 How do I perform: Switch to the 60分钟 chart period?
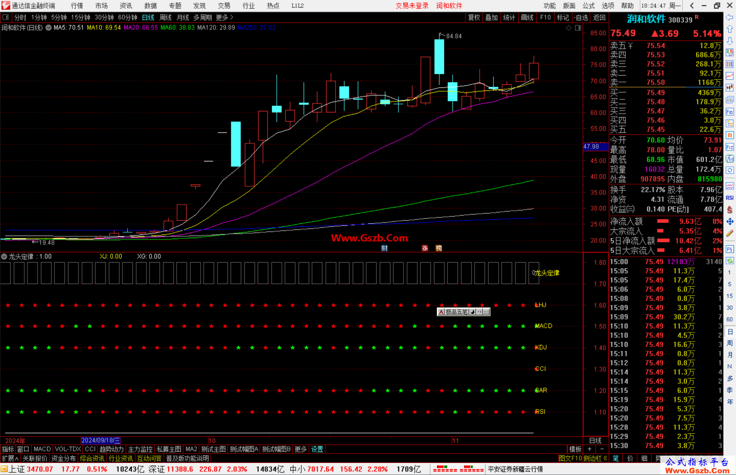127,17
